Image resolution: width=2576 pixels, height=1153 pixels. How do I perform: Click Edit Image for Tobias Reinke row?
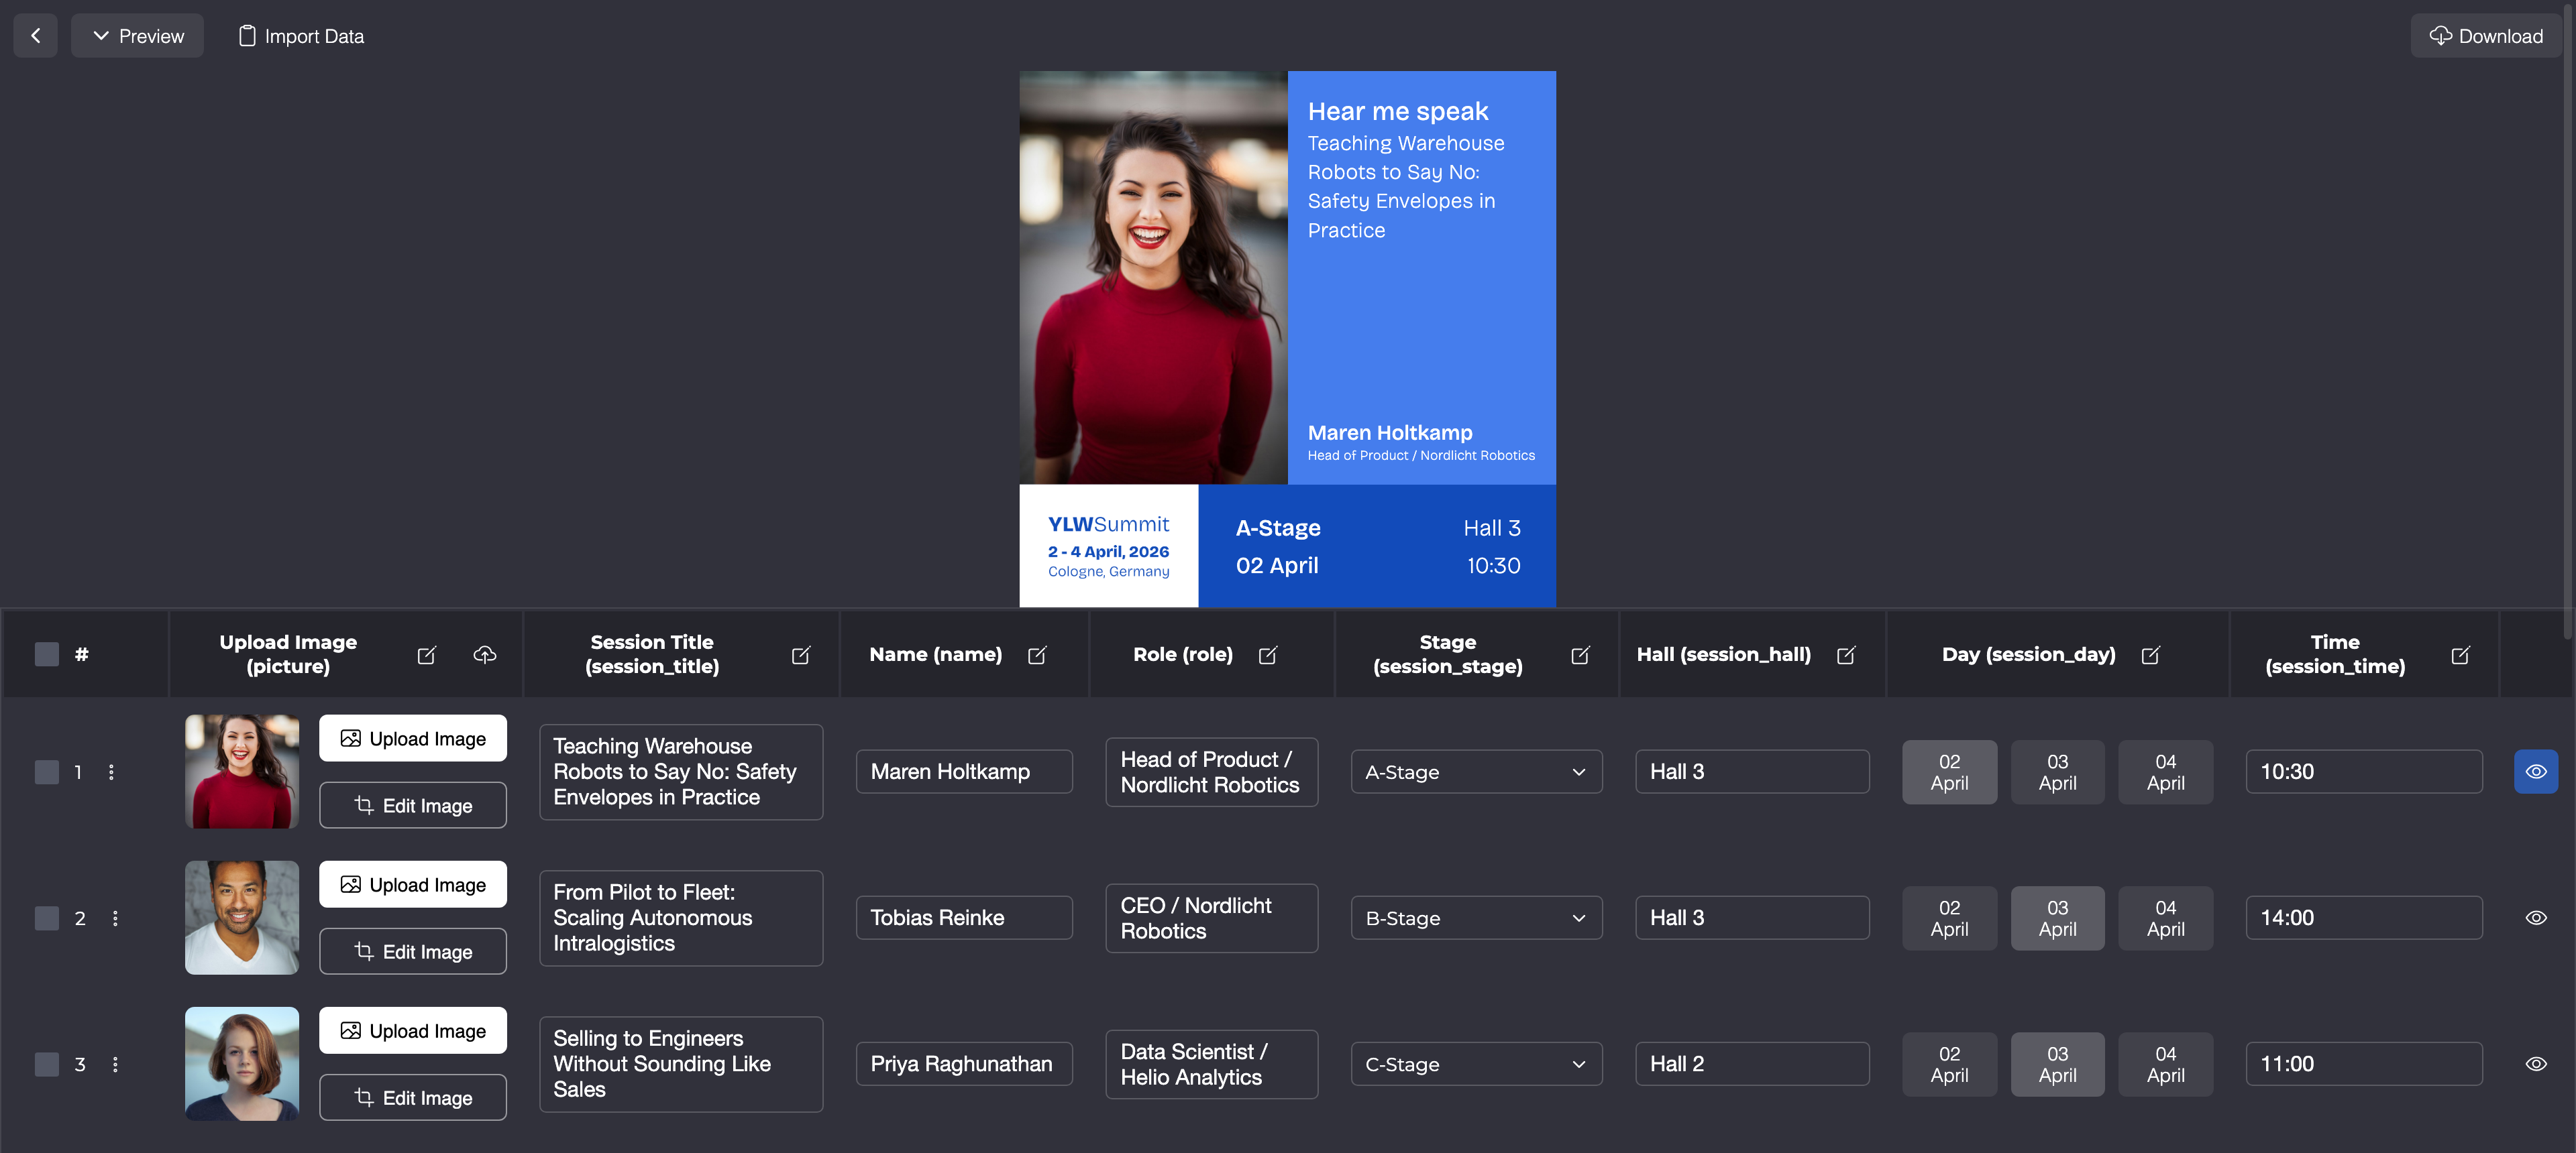413,951
